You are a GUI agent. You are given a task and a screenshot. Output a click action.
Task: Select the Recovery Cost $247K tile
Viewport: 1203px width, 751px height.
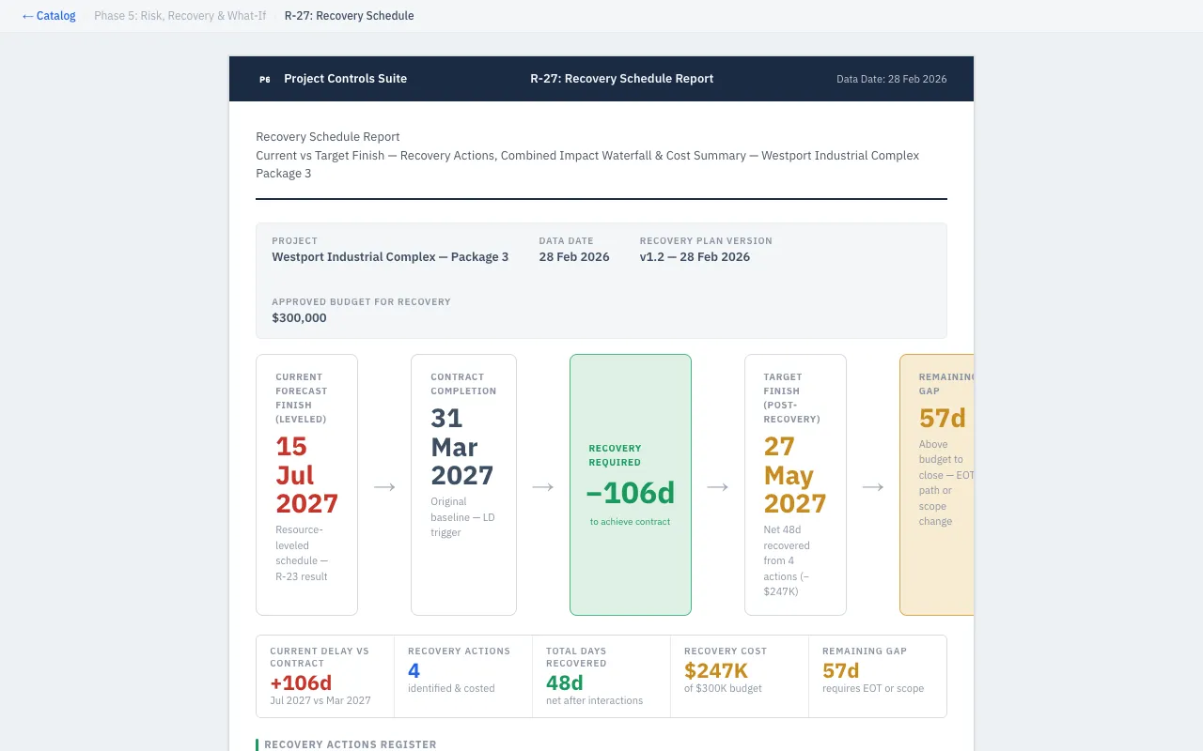tap(739, 676)
